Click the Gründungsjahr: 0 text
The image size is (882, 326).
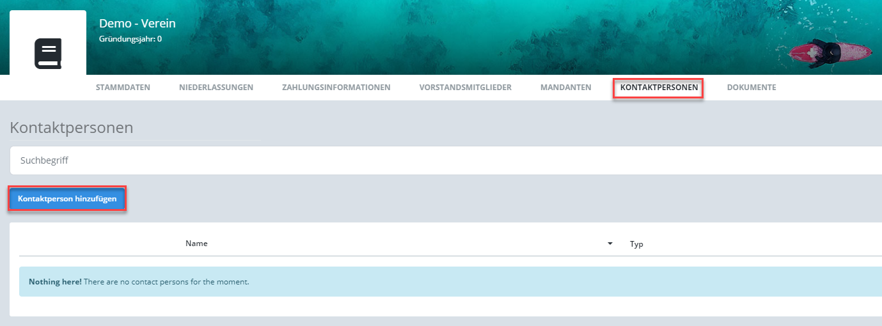tap(130, 39)
